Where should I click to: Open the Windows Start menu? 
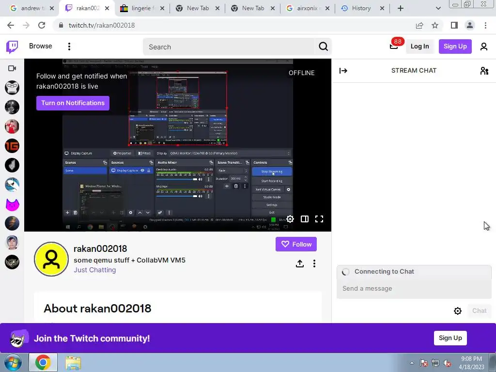coord(12,362)
